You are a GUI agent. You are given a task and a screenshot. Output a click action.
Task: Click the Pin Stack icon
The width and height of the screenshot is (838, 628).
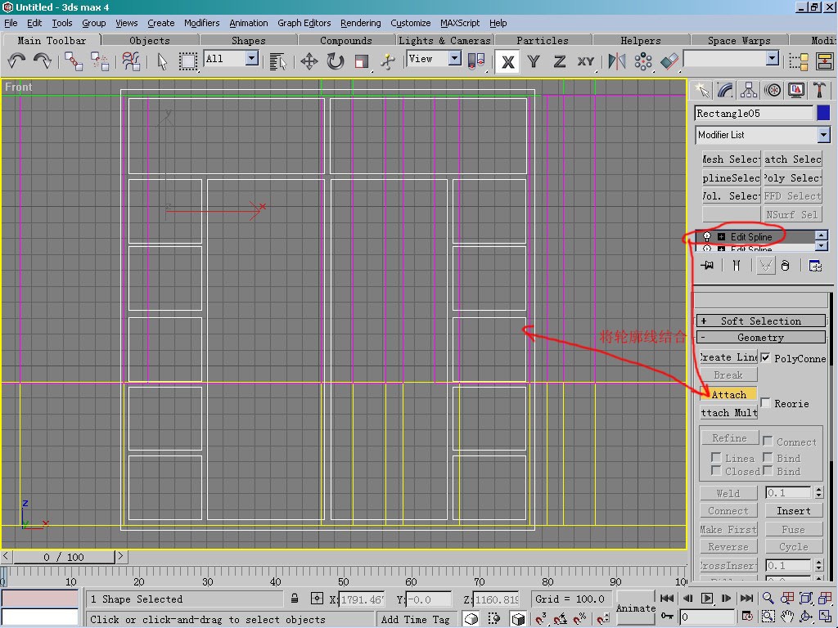tap(708, 265)
